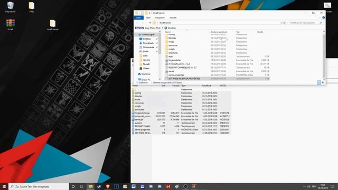
Task: Expand the address bar history dropdown
Action: [x=281, y=23]
